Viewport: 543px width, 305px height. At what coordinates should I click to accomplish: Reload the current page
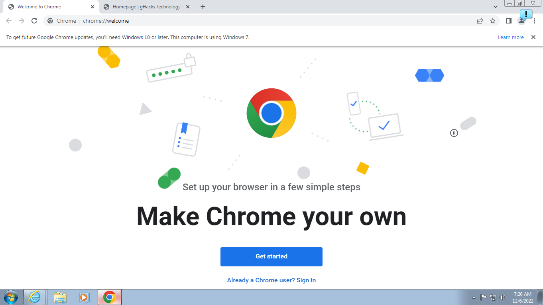point(34,21)
